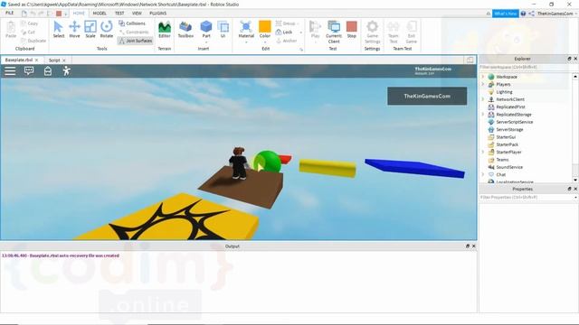The image size is (579, 325).
Task: Toggle the Lock tool
Action: coord(284,32)
